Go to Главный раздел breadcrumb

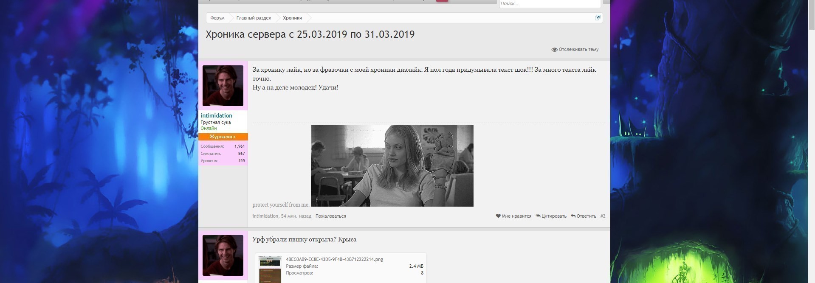pyautogui.click(x=254, y=18)
